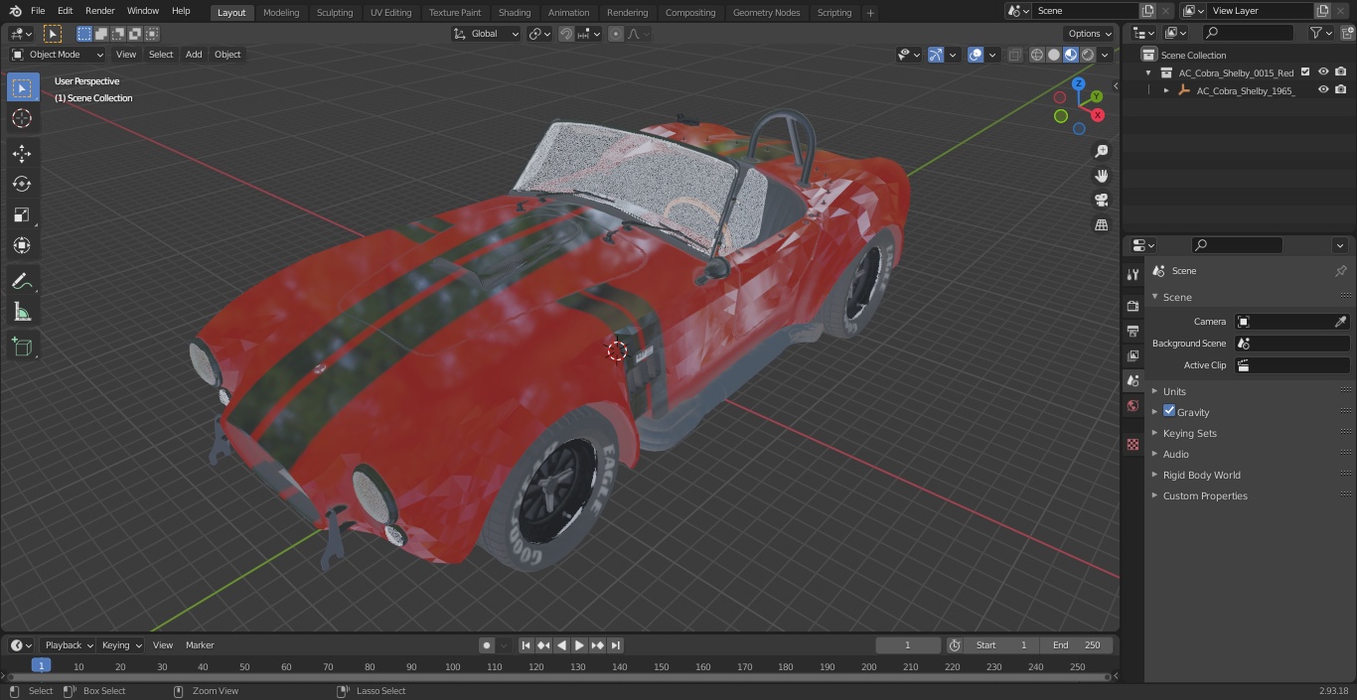Screen dimensions: 1357x700
Task: Activate the Rotate tool
Action: pyautogui.click(x=22, y=184)
